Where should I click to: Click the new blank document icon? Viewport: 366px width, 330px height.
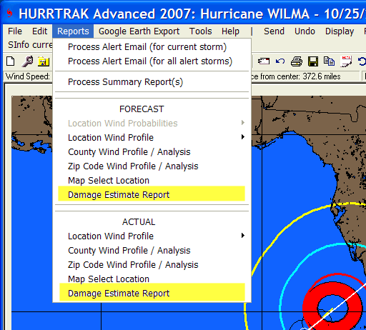[x=11, y=61]
